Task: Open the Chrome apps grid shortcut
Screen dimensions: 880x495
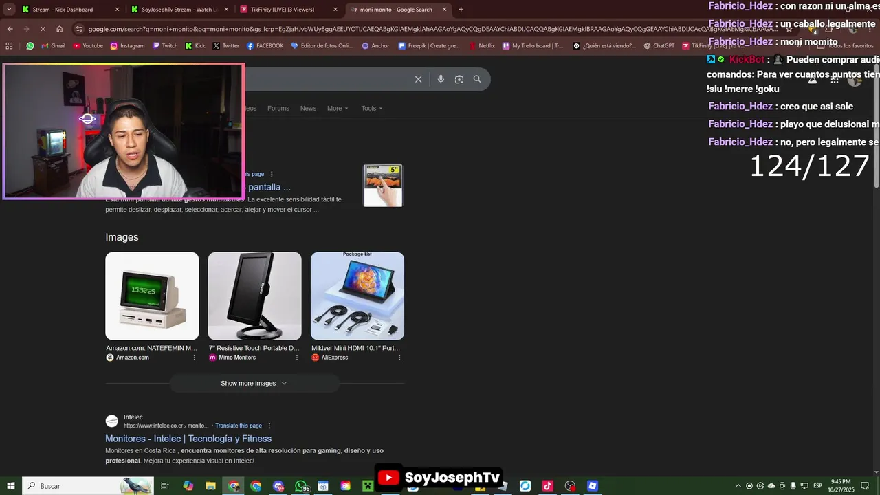Action: 9,46
